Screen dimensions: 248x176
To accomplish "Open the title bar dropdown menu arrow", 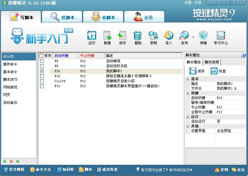I will 212,3.
